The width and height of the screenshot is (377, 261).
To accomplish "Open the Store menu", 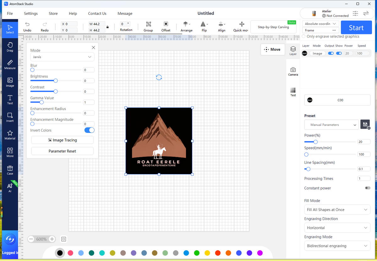I will [x=53, y=14].
